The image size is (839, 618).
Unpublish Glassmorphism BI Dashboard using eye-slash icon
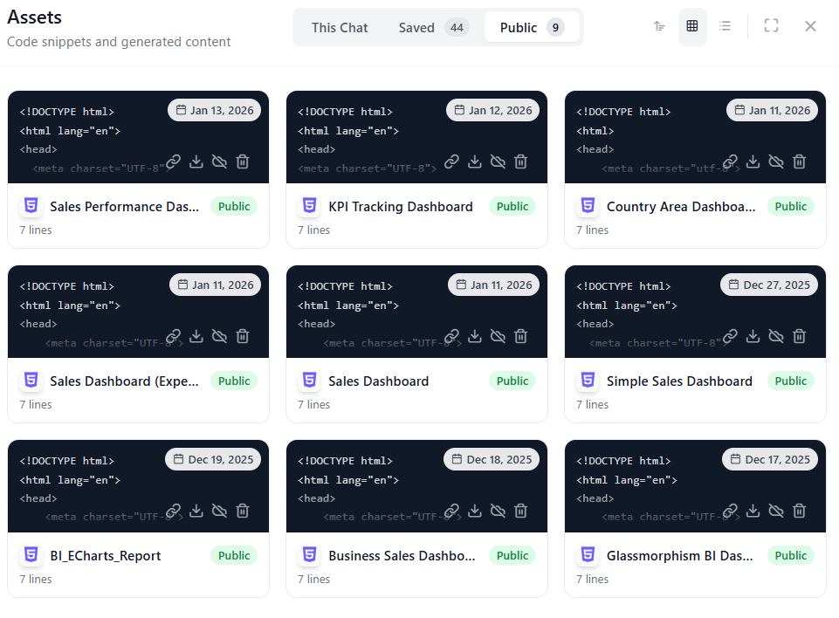(776, 511)
